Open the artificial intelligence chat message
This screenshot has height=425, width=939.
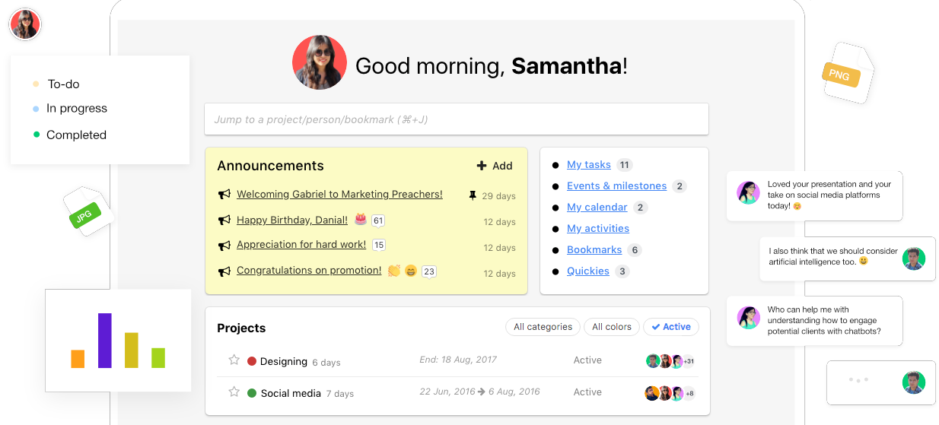(x=847, y=258)
